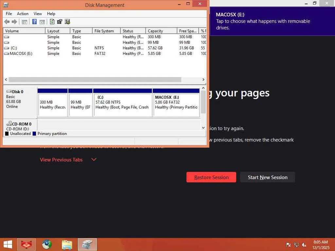Select the 300 MB Recovery partition block
This screenshot has width=335, height=251.
53,103
